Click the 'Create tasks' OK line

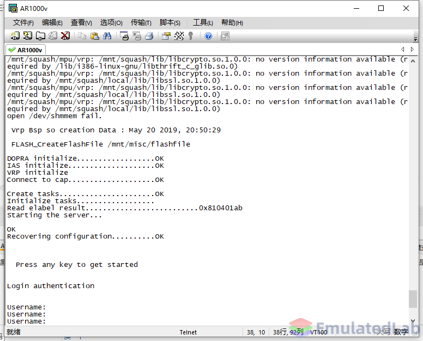(85, 193)
